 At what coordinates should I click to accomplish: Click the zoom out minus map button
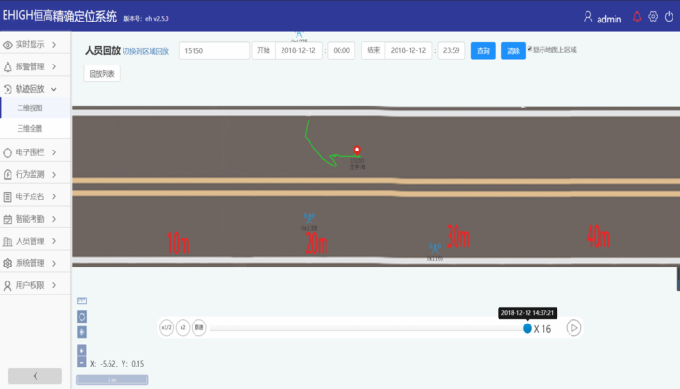point(81,362)
